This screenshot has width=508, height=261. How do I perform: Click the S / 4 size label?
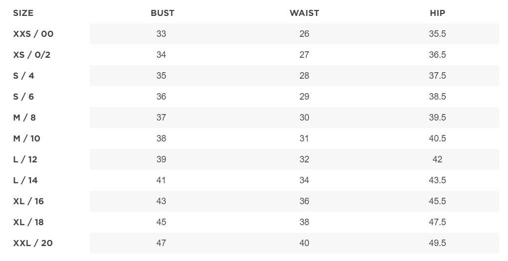tap(23, 76)
